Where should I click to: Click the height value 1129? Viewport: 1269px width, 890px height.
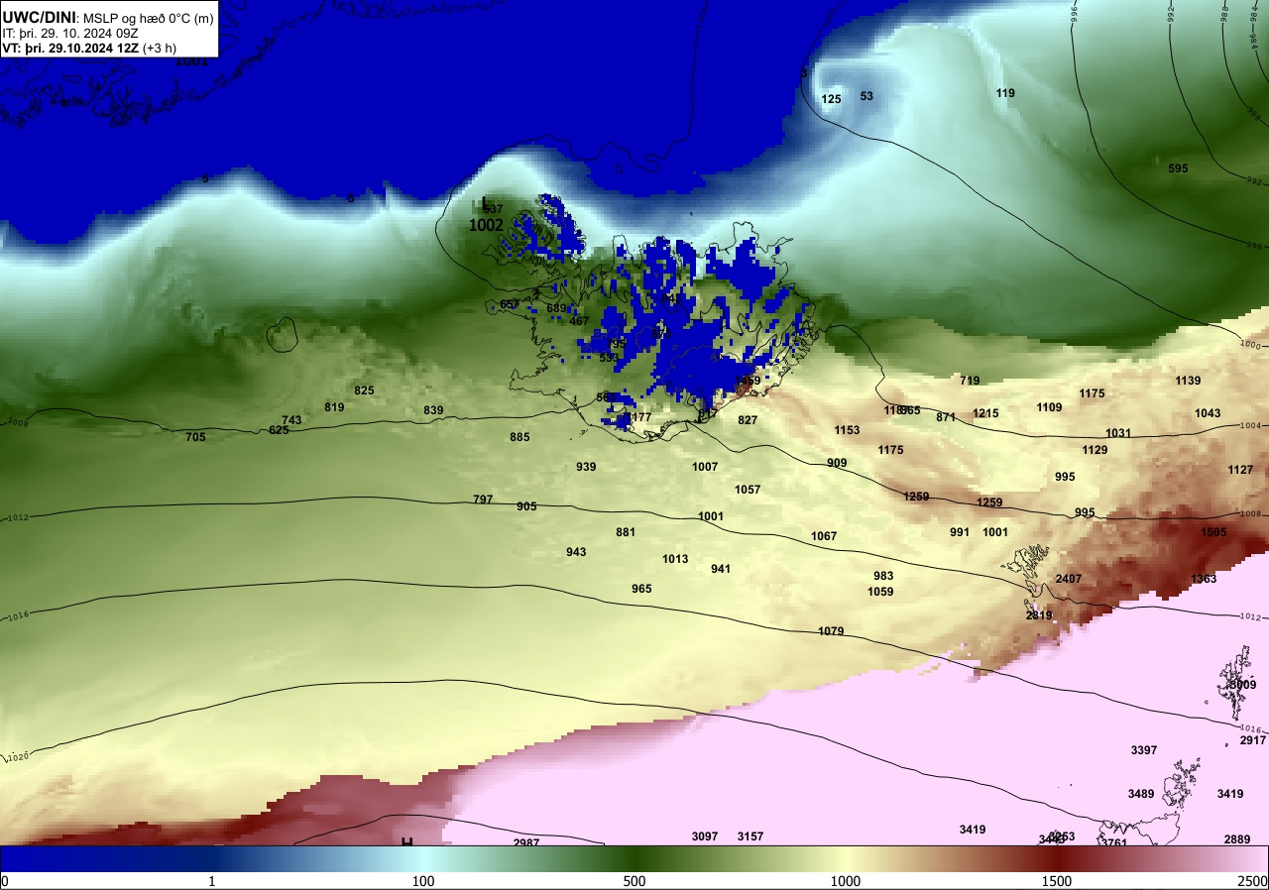coord(1095,450)
